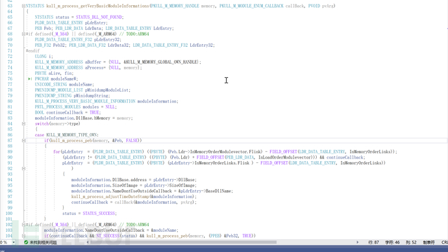
Task: Click line number 63 in the gutter
Action: [10, 6]
